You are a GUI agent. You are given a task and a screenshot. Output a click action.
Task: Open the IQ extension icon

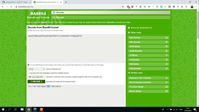pyautogui.click(x=178, y=7)
